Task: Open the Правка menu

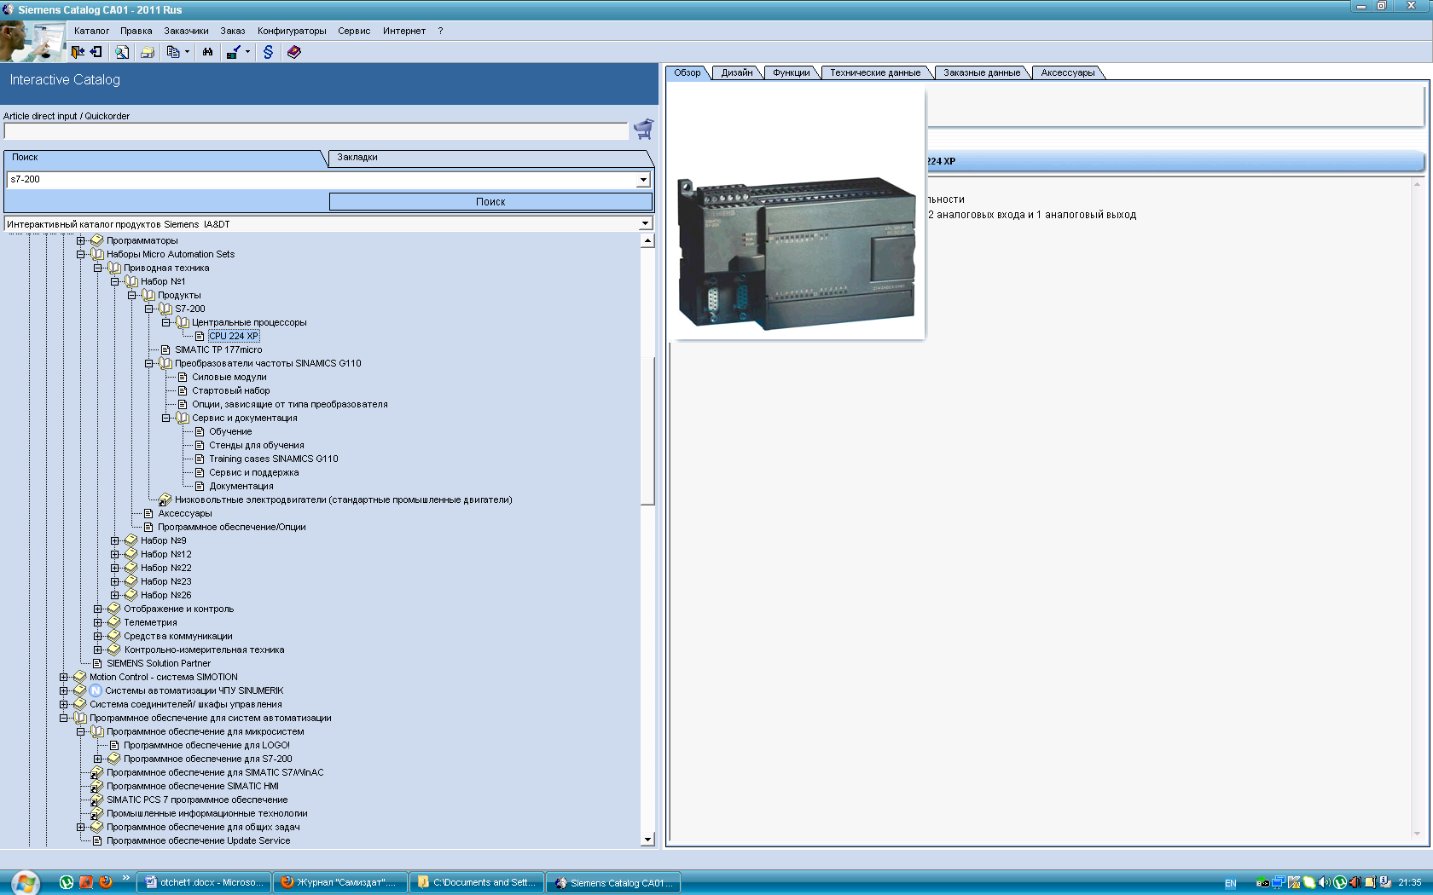Action: 136,31
